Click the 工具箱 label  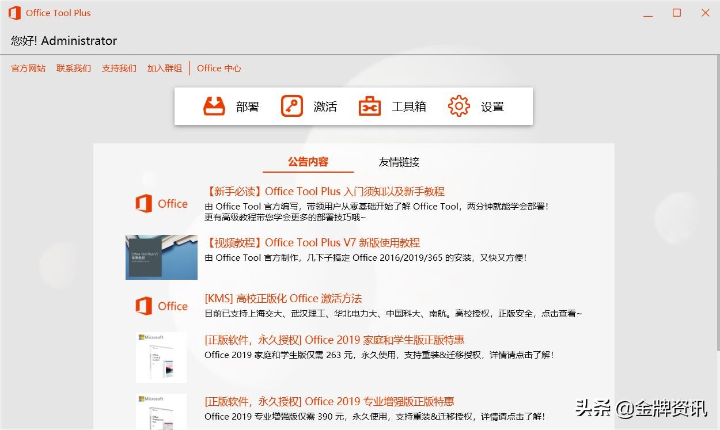[409, 106]
